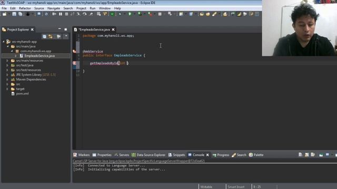Click the Save All toolbar icon
The width and height of the screenshot is (337, 189).
coord(20,14)
